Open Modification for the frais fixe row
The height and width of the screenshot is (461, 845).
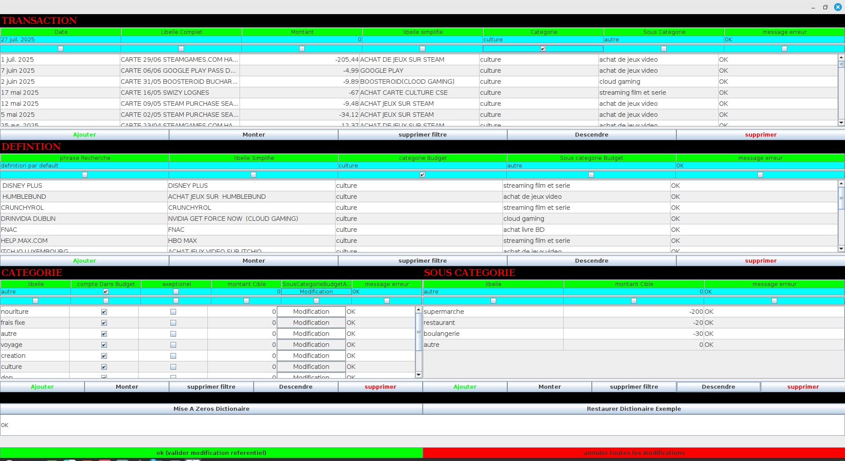[x=311, y=323]
